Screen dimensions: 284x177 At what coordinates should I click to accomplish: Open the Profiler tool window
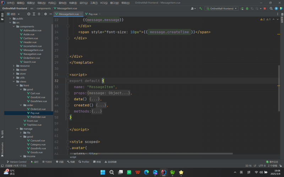[x=84, y=162]
